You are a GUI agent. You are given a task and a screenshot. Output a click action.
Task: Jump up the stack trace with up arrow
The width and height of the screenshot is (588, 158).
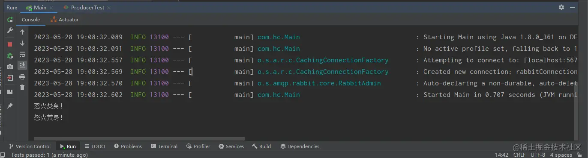(22, 32)
